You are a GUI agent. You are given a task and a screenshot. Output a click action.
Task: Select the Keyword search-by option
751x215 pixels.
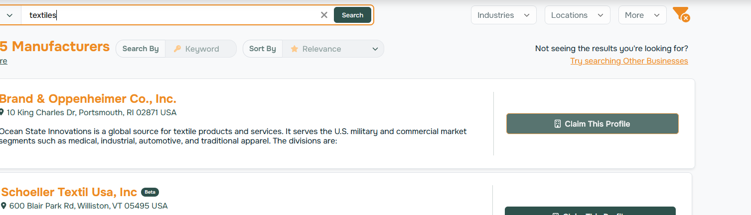[201, 49]
